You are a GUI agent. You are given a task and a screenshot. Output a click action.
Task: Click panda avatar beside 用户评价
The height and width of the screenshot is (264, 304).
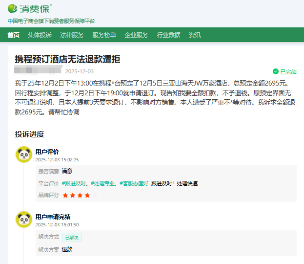click(x=23, y=154)
